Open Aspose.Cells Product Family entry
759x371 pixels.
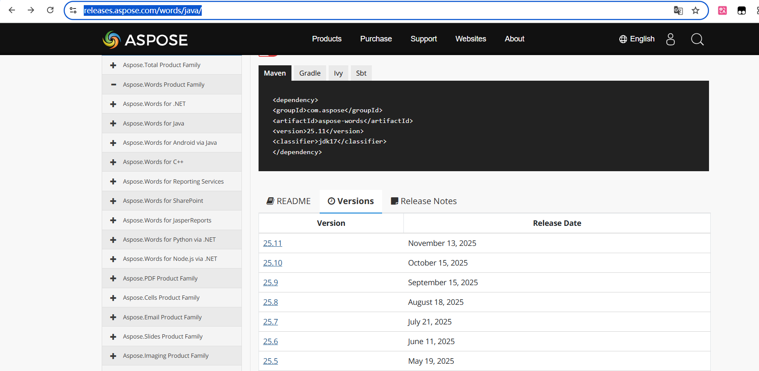pos(161,298)
